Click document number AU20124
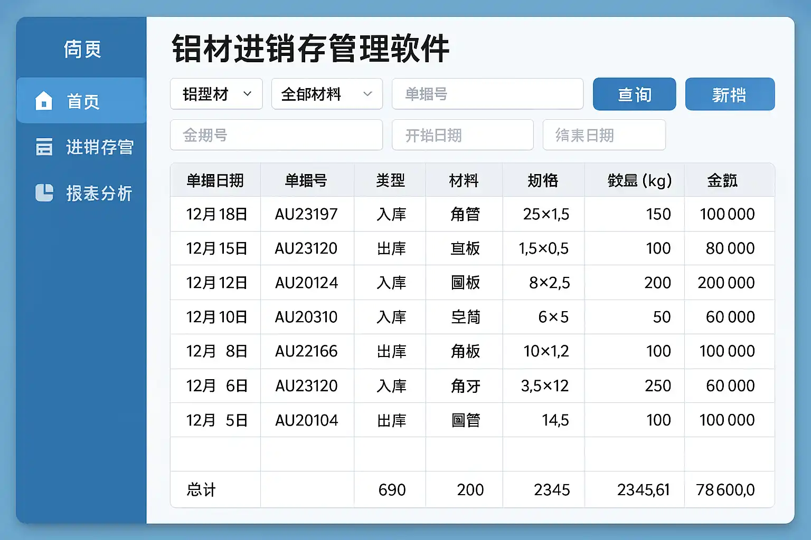 (x=306, y=283)
